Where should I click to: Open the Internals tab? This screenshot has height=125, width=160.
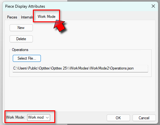(27, 17)
